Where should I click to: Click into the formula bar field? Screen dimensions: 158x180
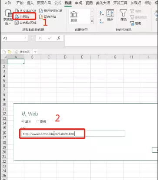[111, 41]
